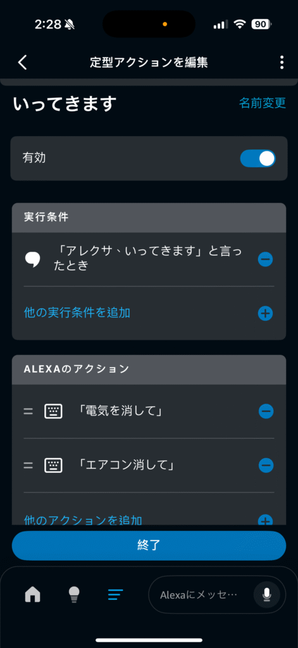Tap the microphone button in message bar

click(x=266, y=595)
